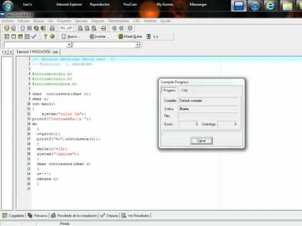Click the Dev-C++ taskbar icon at top right

pyautogui.click(x=238, y=6)
